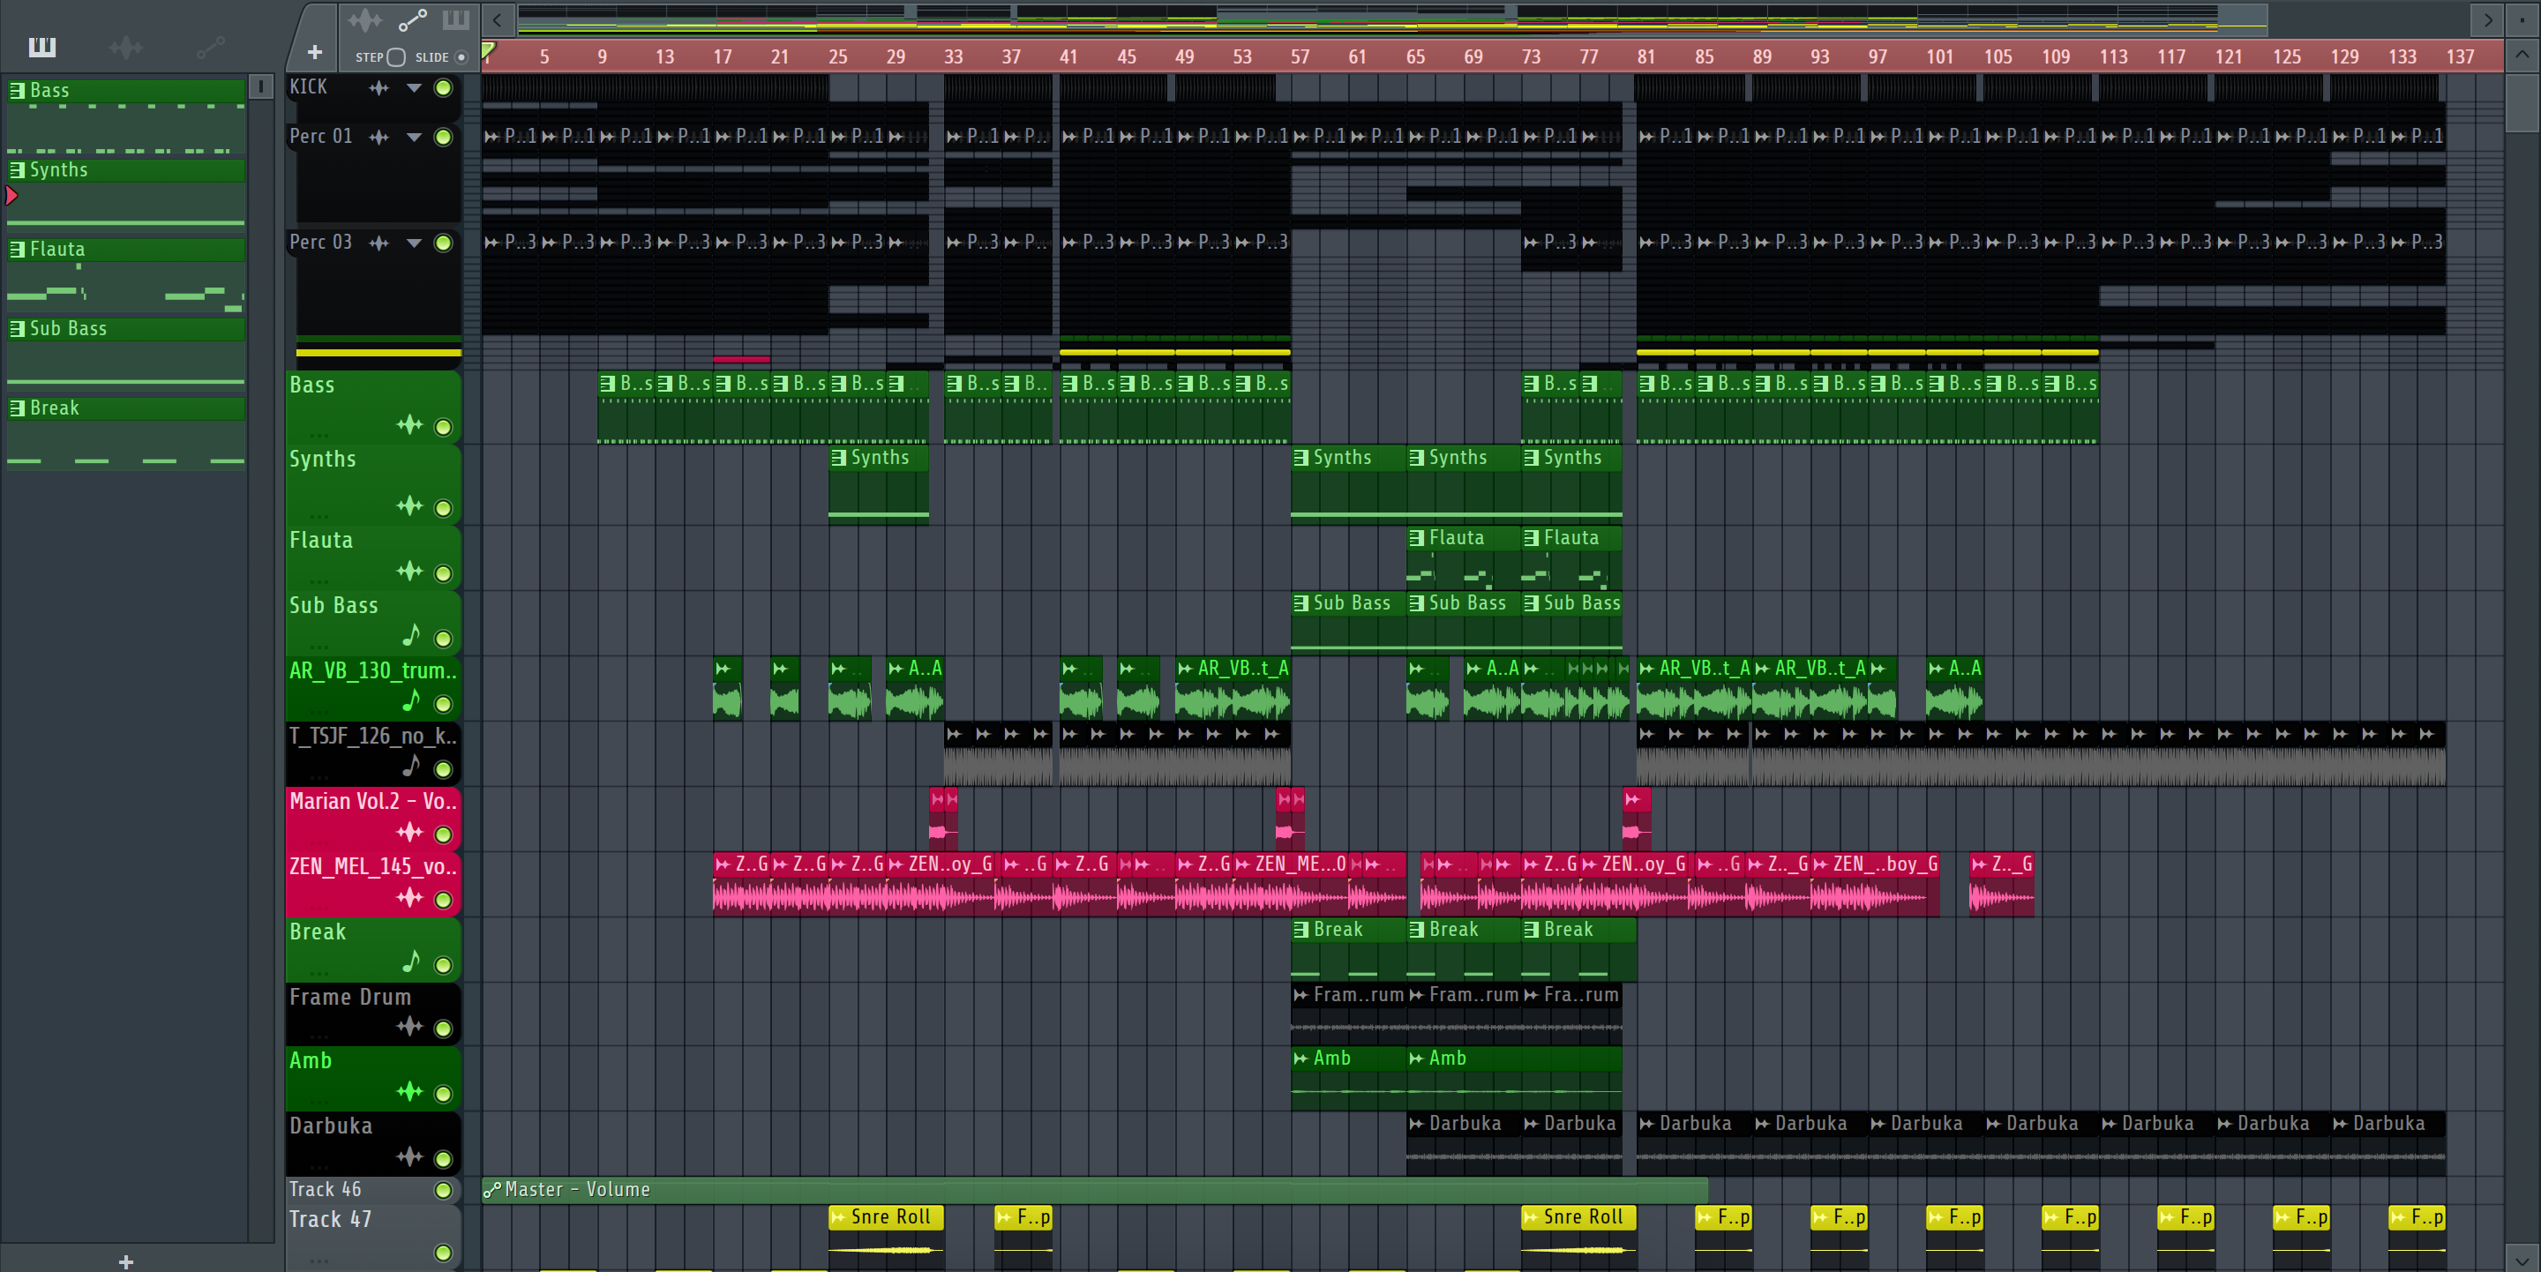
Task: Click the Perc 03 track waveform icon
Action: tap(379, 243)
